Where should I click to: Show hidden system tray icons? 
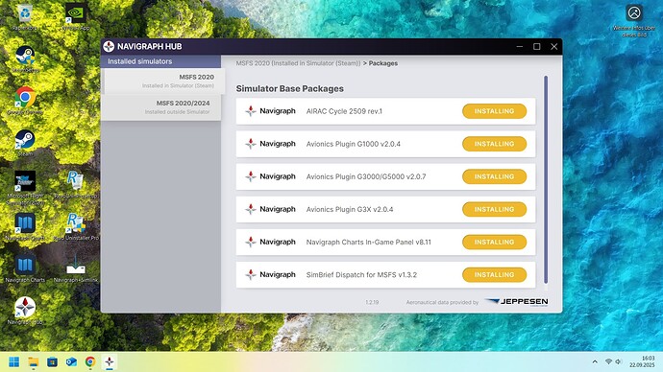point(595,361)
